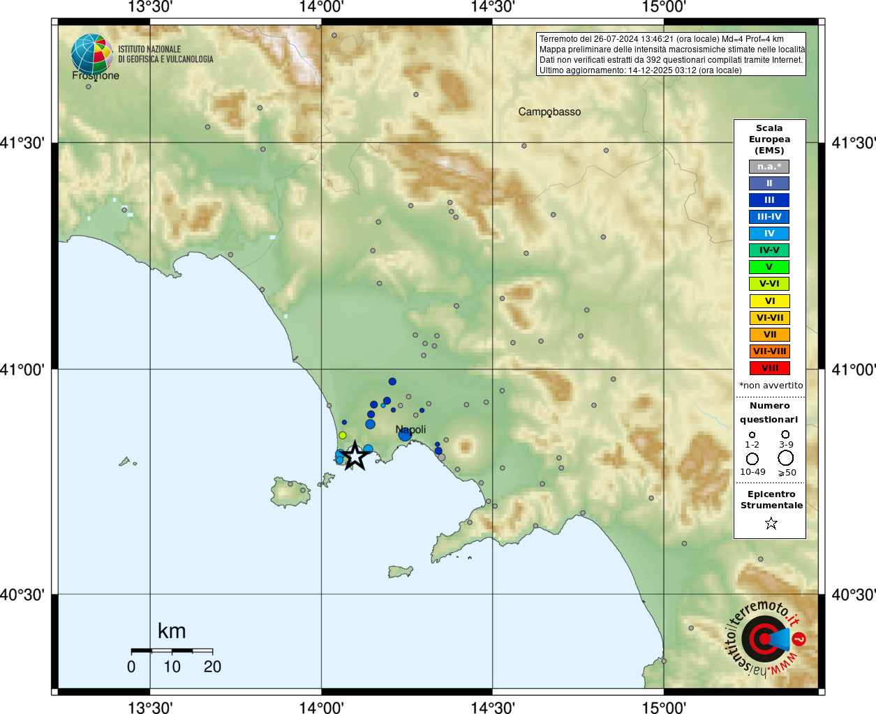Viewport: 876px width, 714px height.
Task: Click the '*non avvertito' legend note
Action: [771, 386]
